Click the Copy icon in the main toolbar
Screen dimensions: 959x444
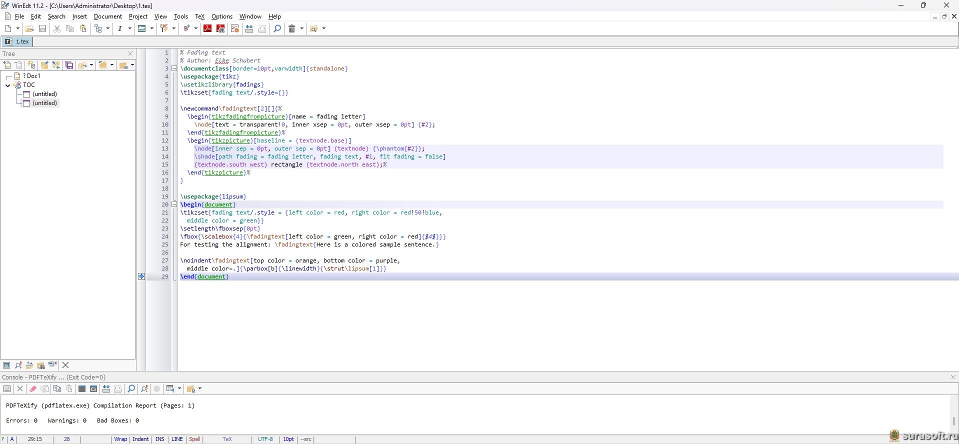(x=70, y=28)
